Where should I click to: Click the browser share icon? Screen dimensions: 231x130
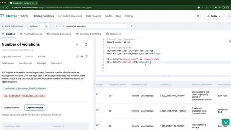click(206, 8)
